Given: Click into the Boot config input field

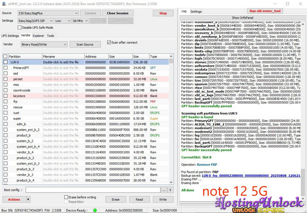Looking at the screenshot, I should (x=91, y=190).
